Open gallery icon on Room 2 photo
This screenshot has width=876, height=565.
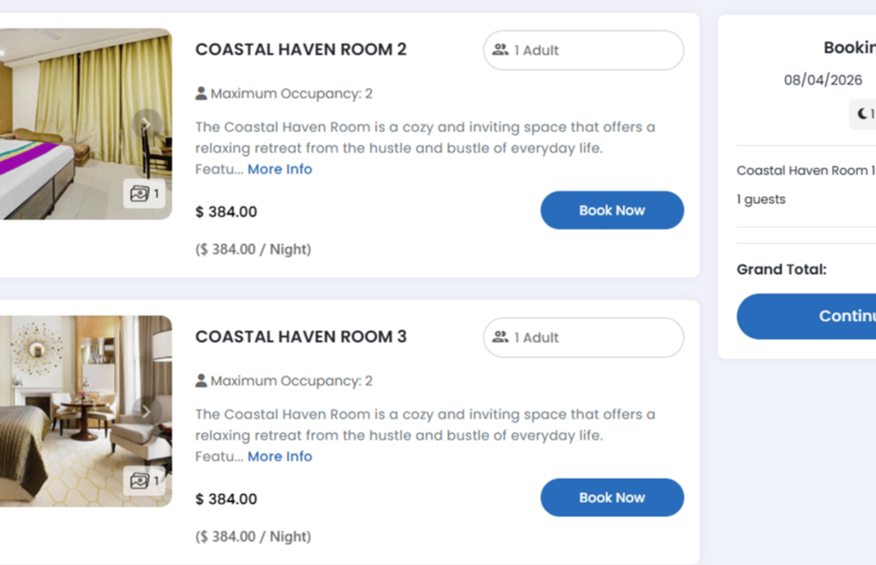144,193
